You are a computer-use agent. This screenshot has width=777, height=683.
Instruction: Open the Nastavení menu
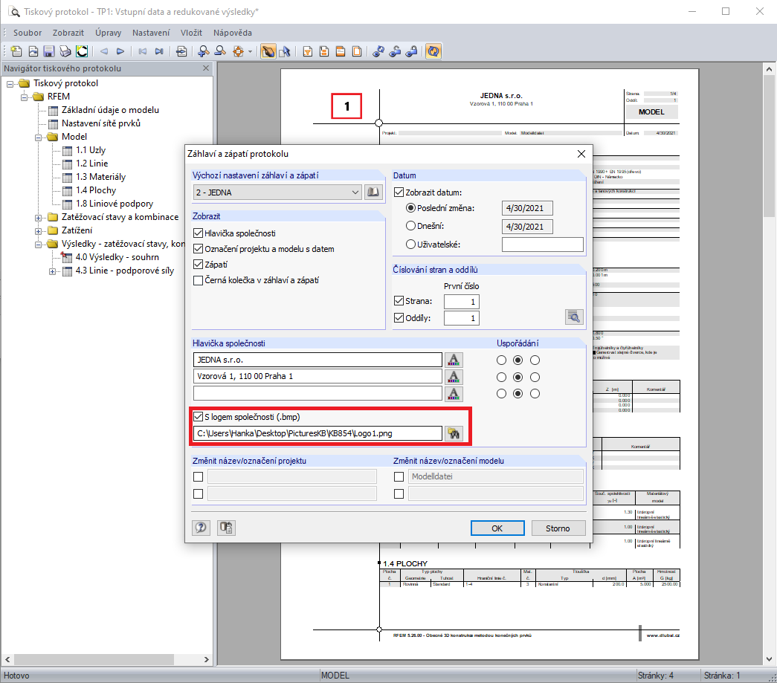151,33
